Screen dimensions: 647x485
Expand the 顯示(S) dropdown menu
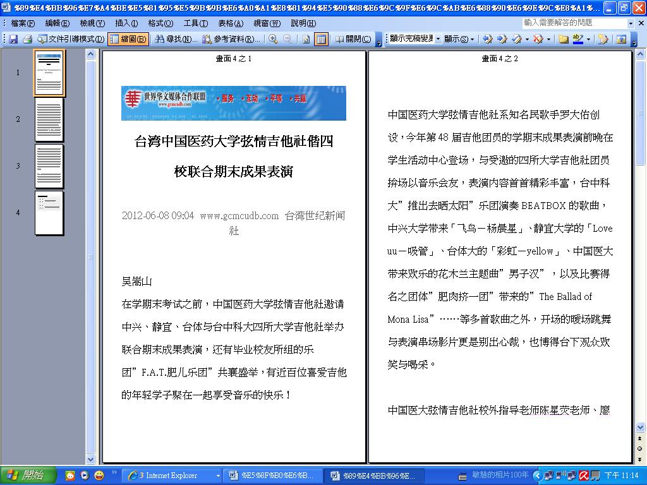[459, 39]
